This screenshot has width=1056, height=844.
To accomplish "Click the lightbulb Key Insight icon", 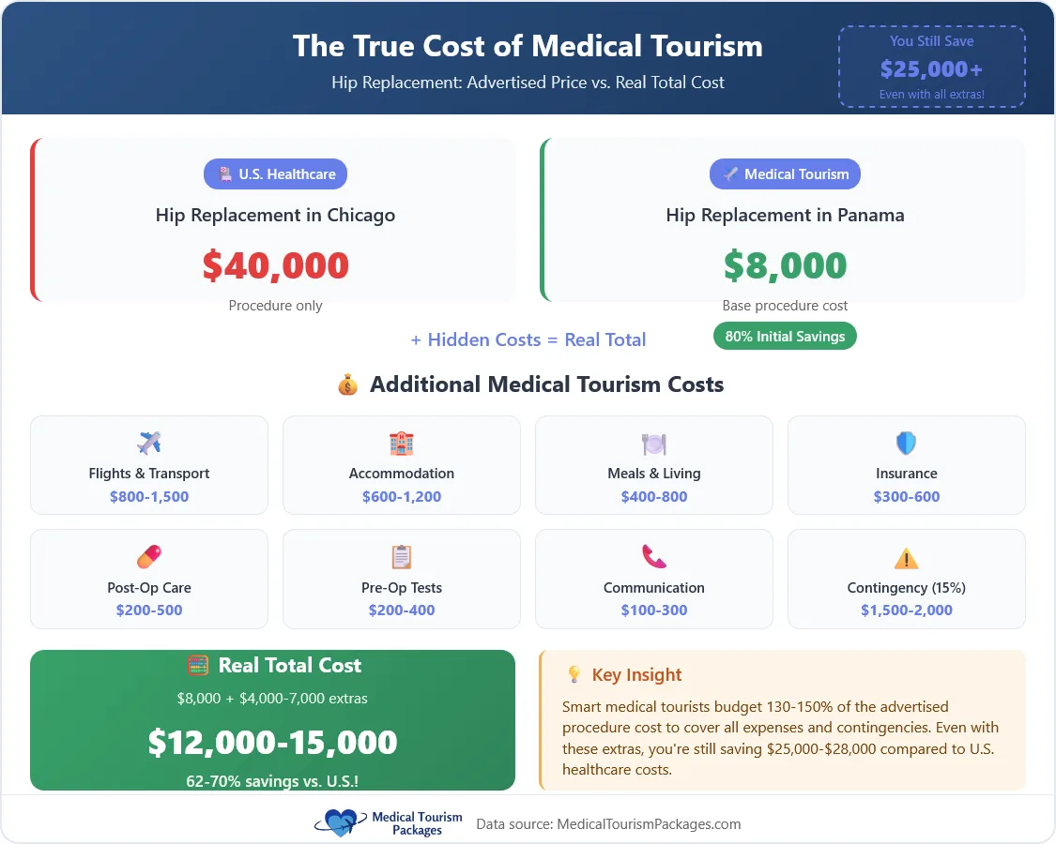I will (x=574, y=675).
